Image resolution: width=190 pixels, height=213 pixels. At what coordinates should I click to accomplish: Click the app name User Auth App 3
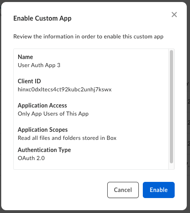[x=39, y=65]
